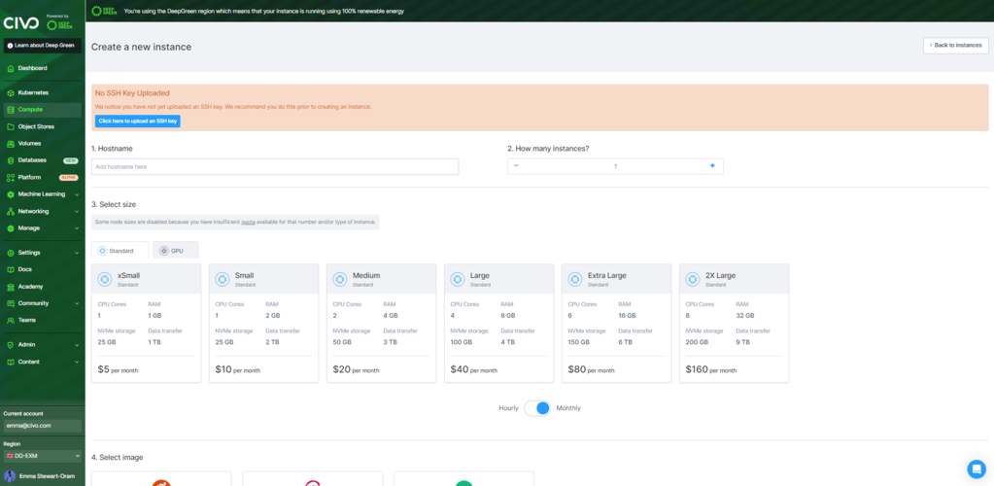The width and height of the screenshot is (994, 486).
Task: Click the Dashboard home icon
Action: click(11, 68)
